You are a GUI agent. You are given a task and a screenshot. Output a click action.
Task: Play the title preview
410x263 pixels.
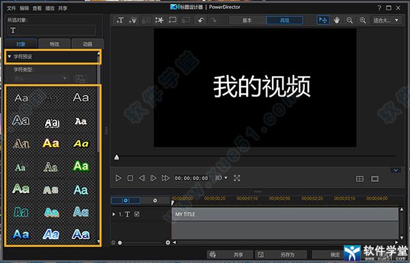[x=118, y=179]
